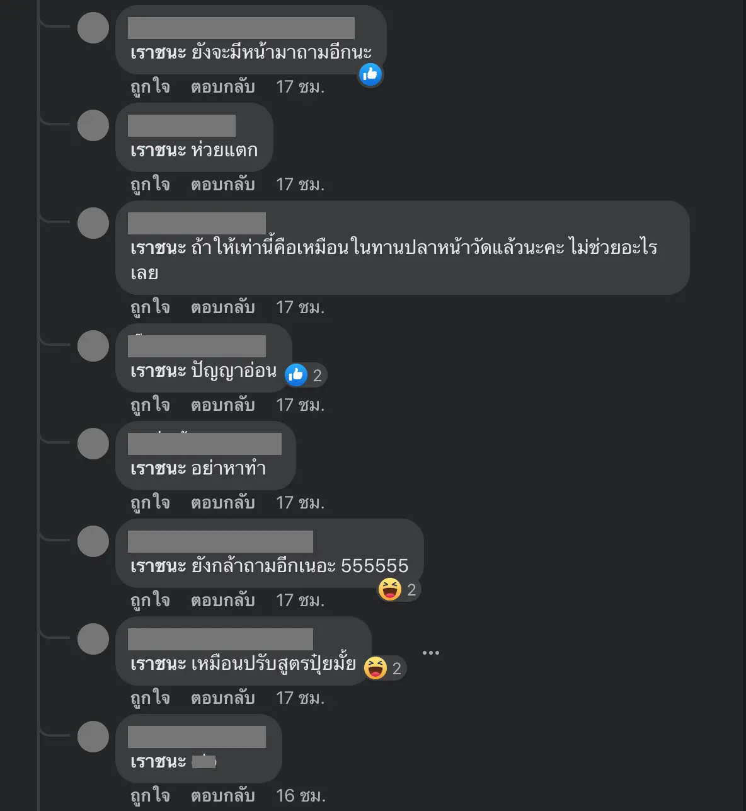Click the haha reaction on the '555555' comment
Image resolution: width=746 pixels, height=811 pixels.
(390, 589)
